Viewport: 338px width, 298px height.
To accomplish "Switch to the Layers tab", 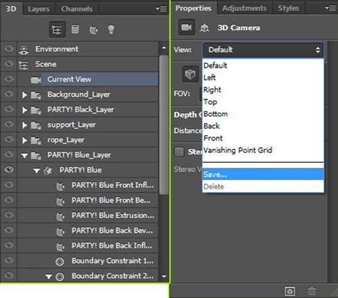I will [x=39, y=9].
